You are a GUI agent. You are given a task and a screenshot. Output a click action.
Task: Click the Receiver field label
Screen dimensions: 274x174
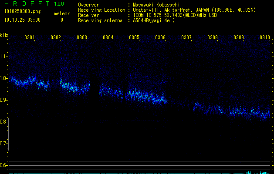click(88, 15)
